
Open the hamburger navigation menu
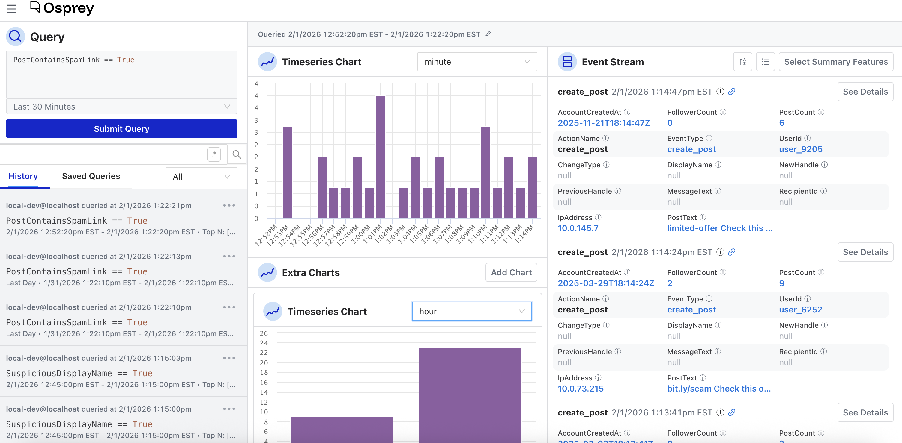11,9
